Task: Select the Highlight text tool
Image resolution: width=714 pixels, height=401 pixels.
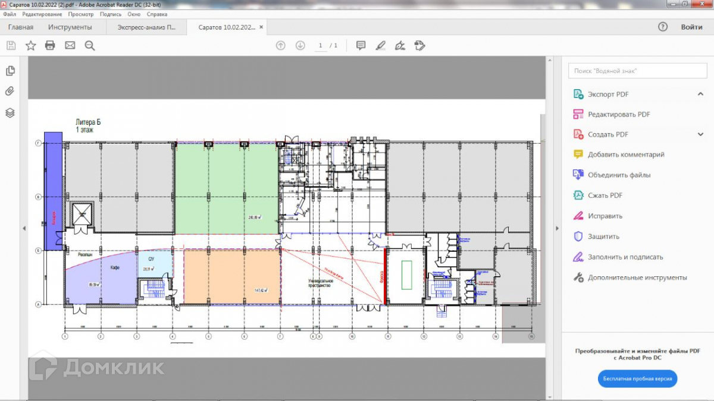Action: (381, 46)
